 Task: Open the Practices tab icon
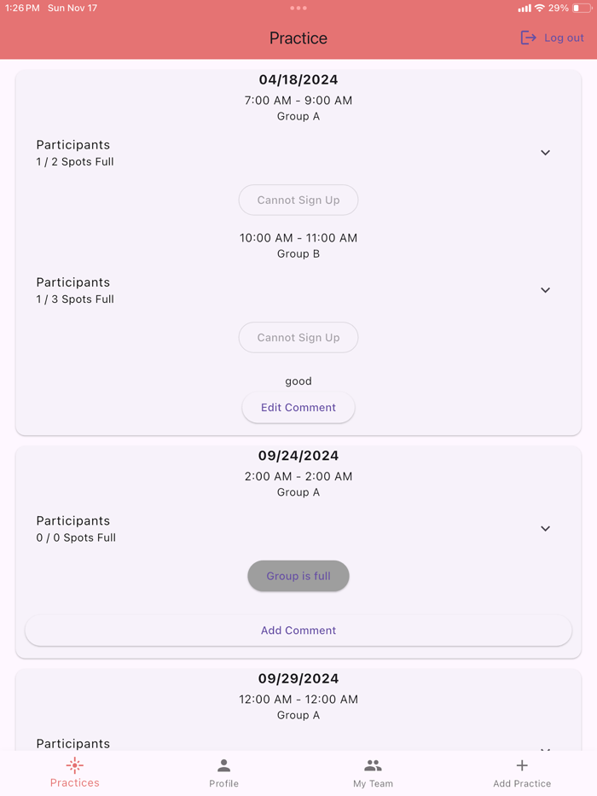point(74,765)
